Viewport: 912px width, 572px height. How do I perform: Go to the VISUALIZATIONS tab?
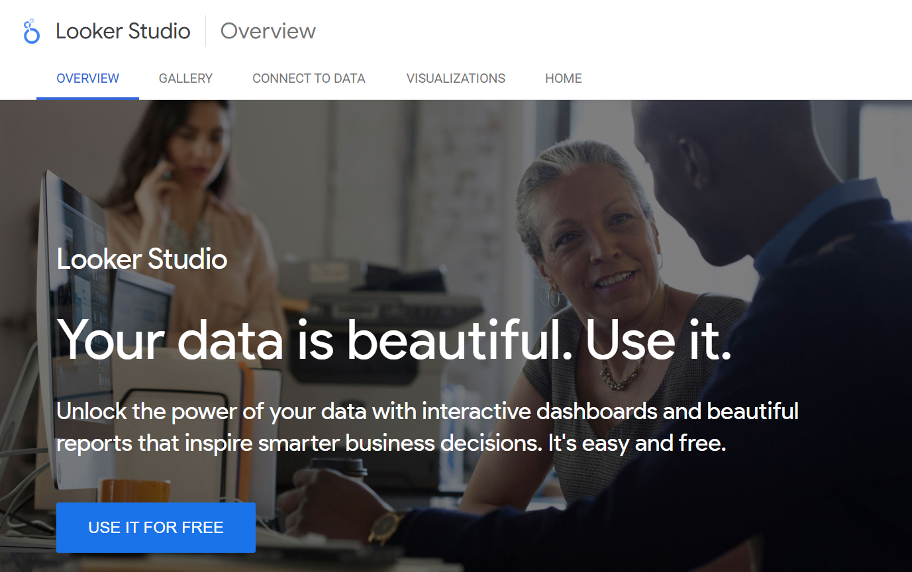click(456, 78)
